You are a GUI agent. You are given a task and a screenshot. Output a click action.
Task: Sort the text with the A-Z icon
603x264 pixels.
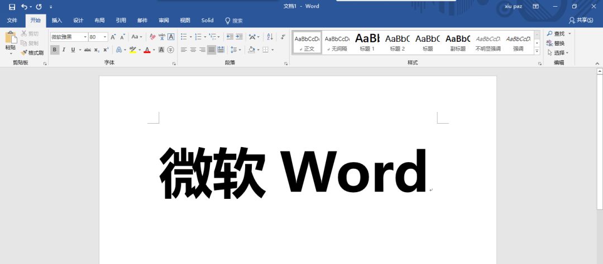[x=270, y=37]
